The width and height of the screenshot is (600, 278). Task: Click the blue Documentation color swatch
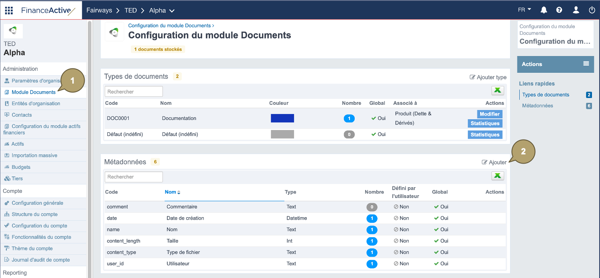tap(282, 118)
